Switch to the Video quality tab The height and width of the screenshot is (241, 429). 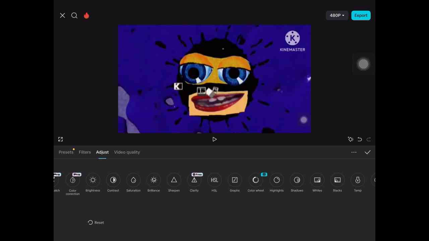tap(127, 152)
